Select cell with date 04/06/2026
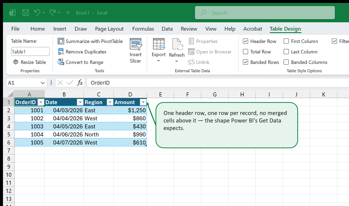This screenshot has width=349, height=206. point(64,134)
